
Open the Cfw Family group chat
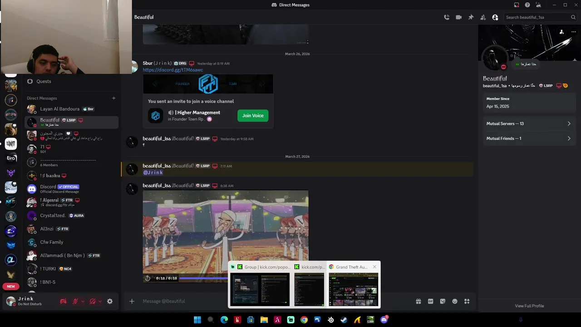(x=72, y=242)
